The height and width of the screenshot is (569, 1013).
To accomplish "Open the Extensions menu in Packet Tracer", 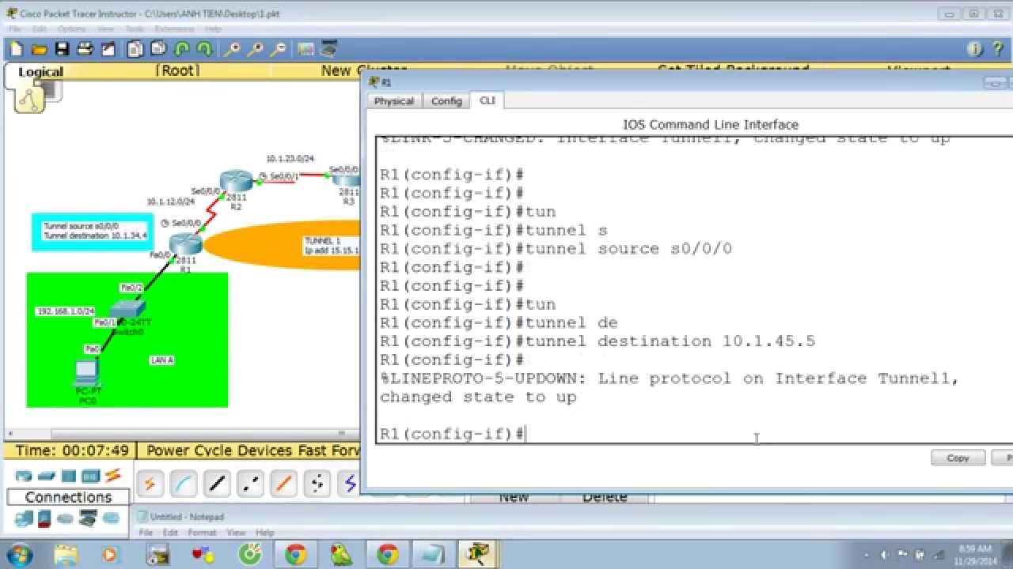I will (x=175, y=28).
